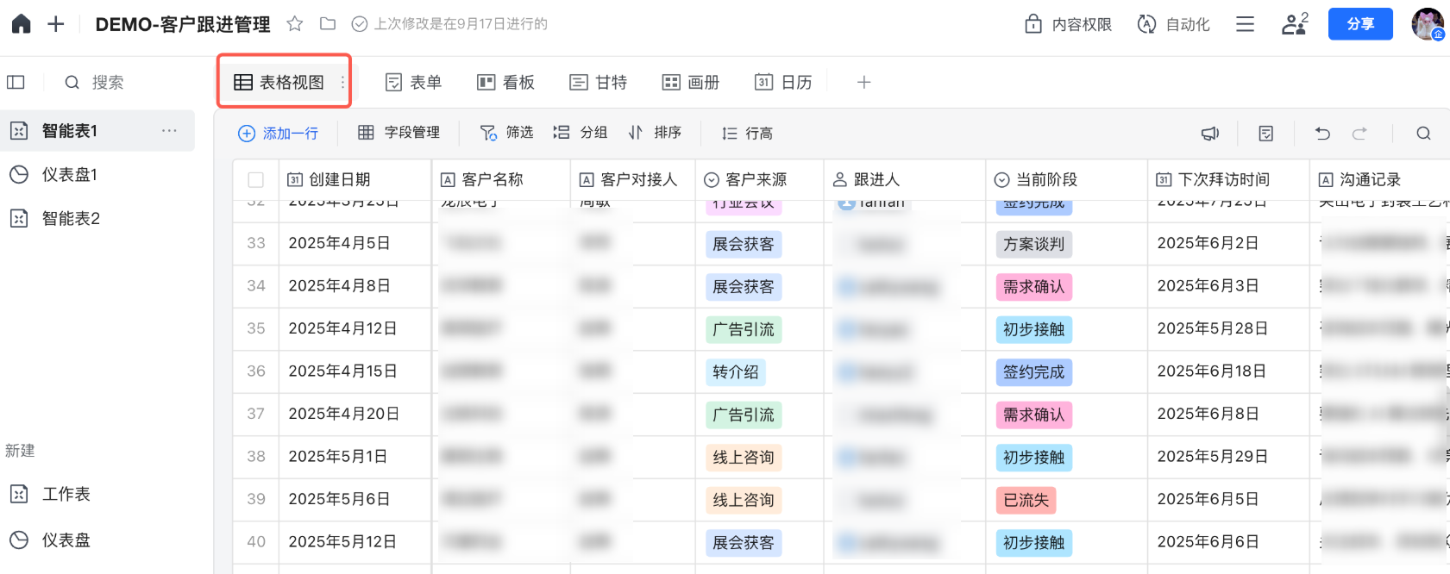Click the blue 分享 button
This screenshot has width=1450, height=574.
pyautogui.click(x=1360, y=24)
